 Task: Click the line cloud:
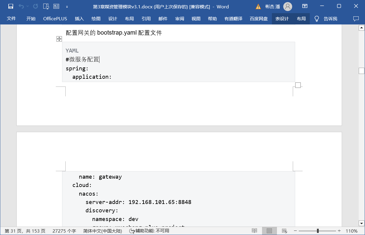[x=82, y=185]
